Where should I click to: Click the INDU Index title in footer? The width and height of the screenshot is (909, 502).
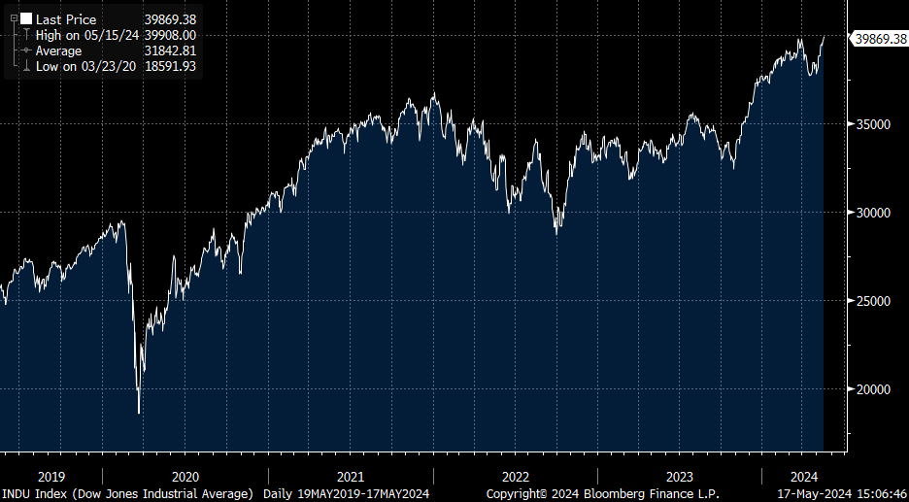(128, 493)
